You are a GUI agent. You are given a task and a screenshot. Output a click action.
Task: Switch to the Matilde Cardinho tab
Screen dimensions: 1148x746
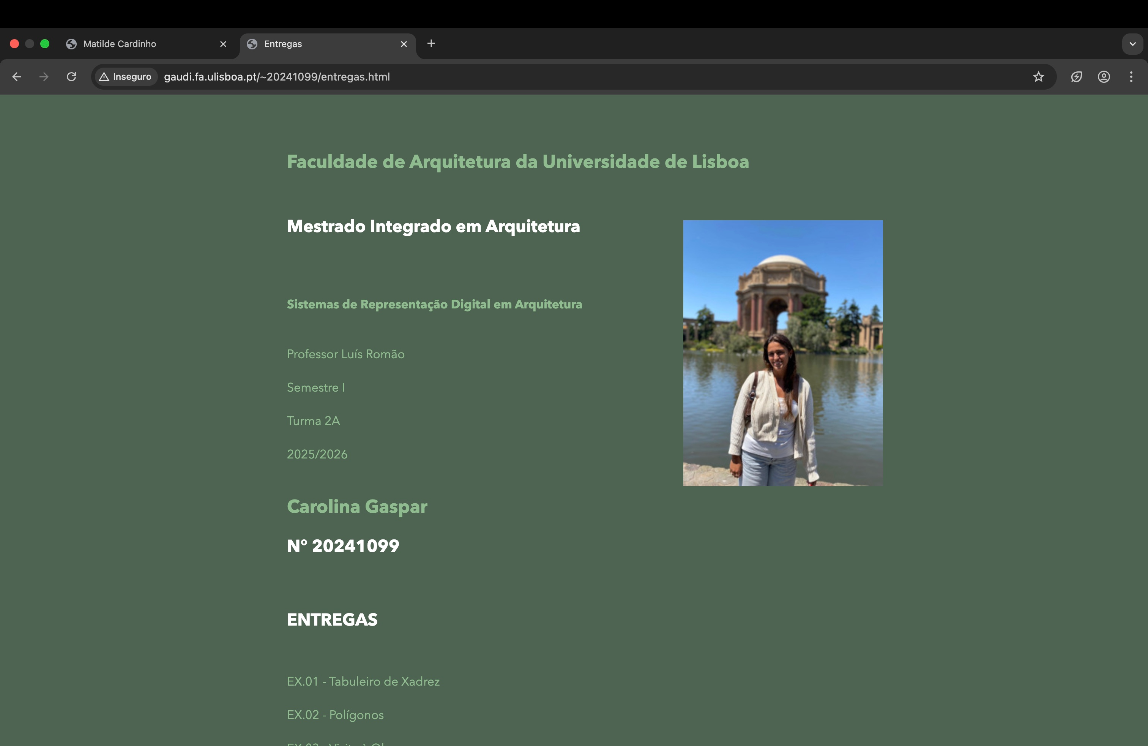(x=120, y=44)
